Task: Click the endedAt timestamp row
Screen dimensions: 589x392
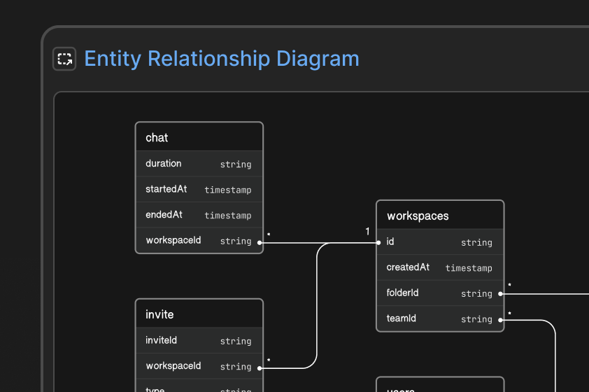Action: pyautogui.click(x=199, y=215)
